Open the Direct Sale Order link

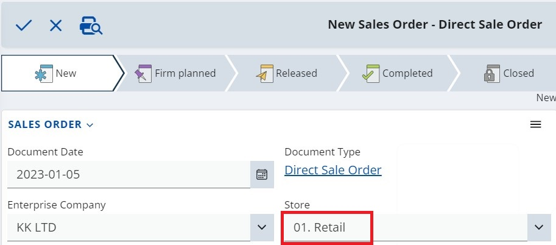point(333,170)
